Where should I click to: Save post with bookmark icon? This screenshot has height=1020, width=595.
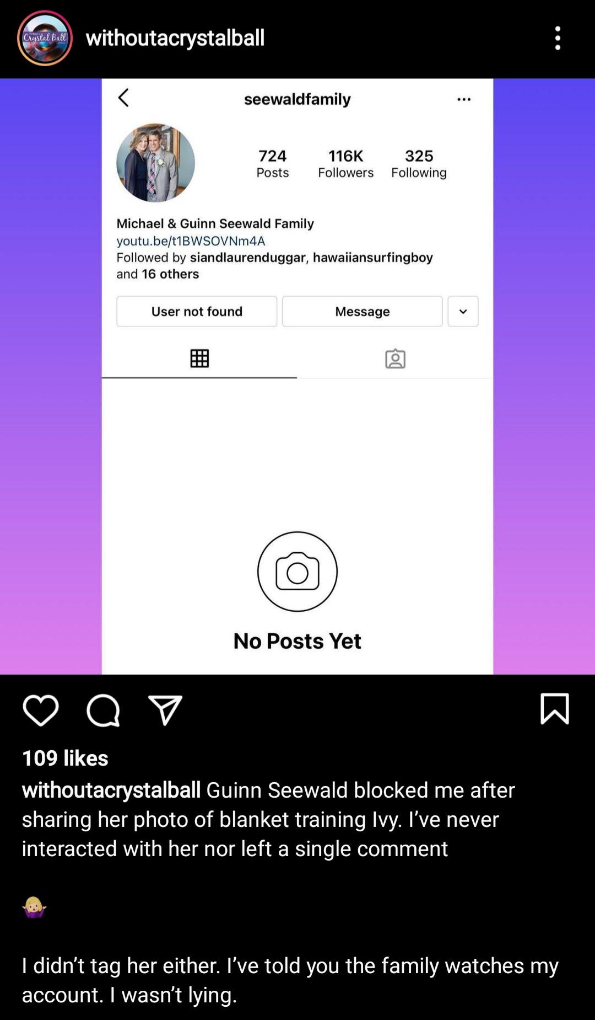pyautogui.click(x=555, y=709)
